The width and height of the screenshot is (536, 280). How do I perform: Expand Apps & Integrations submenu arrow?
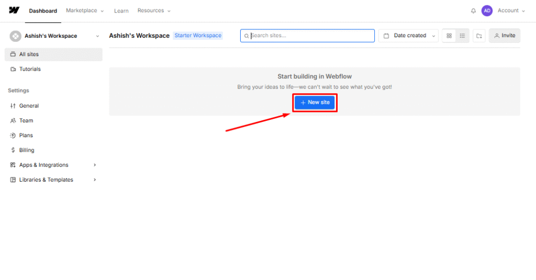coord(95,165)
